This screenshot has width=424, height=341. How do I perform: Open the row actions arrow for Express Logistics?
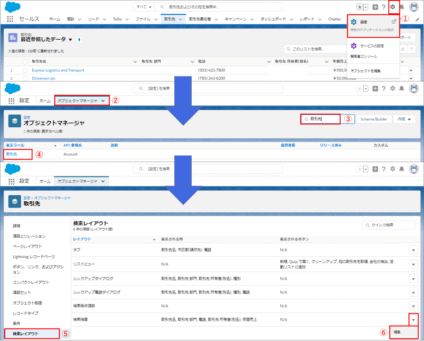(x=411, y=70)
